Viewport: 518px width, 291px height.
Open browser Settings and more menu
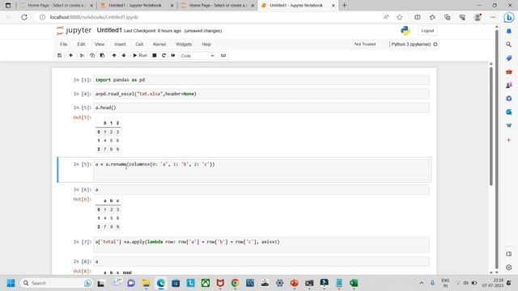(493, 17)
